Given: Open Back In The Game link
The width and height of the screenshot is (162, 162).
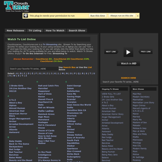Looking at the screenshot, I should click(x=19, y=144).
